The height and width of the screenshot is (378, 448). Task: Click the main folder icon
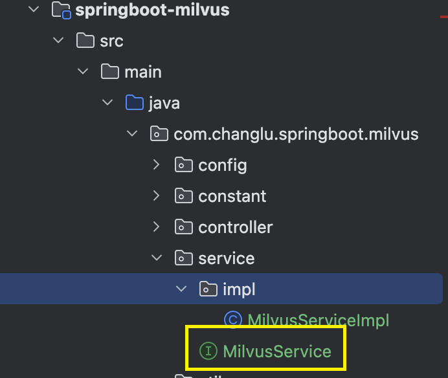coord(109,71)
